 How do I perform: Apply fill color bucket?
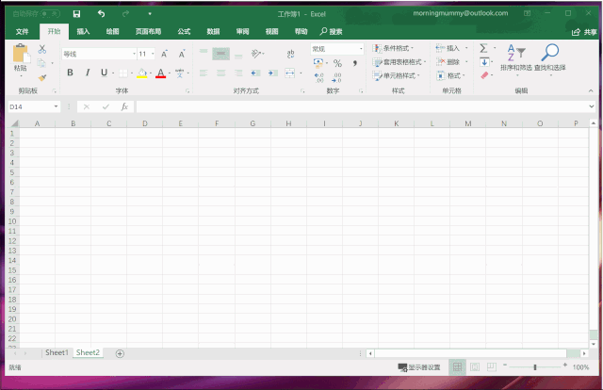pyautogui.click(x=142, y=73)
